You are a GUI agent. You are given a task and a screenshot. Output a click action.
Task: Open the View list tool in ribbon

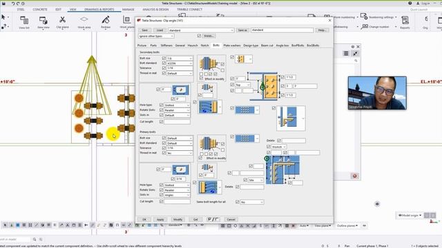pos(24,23)
